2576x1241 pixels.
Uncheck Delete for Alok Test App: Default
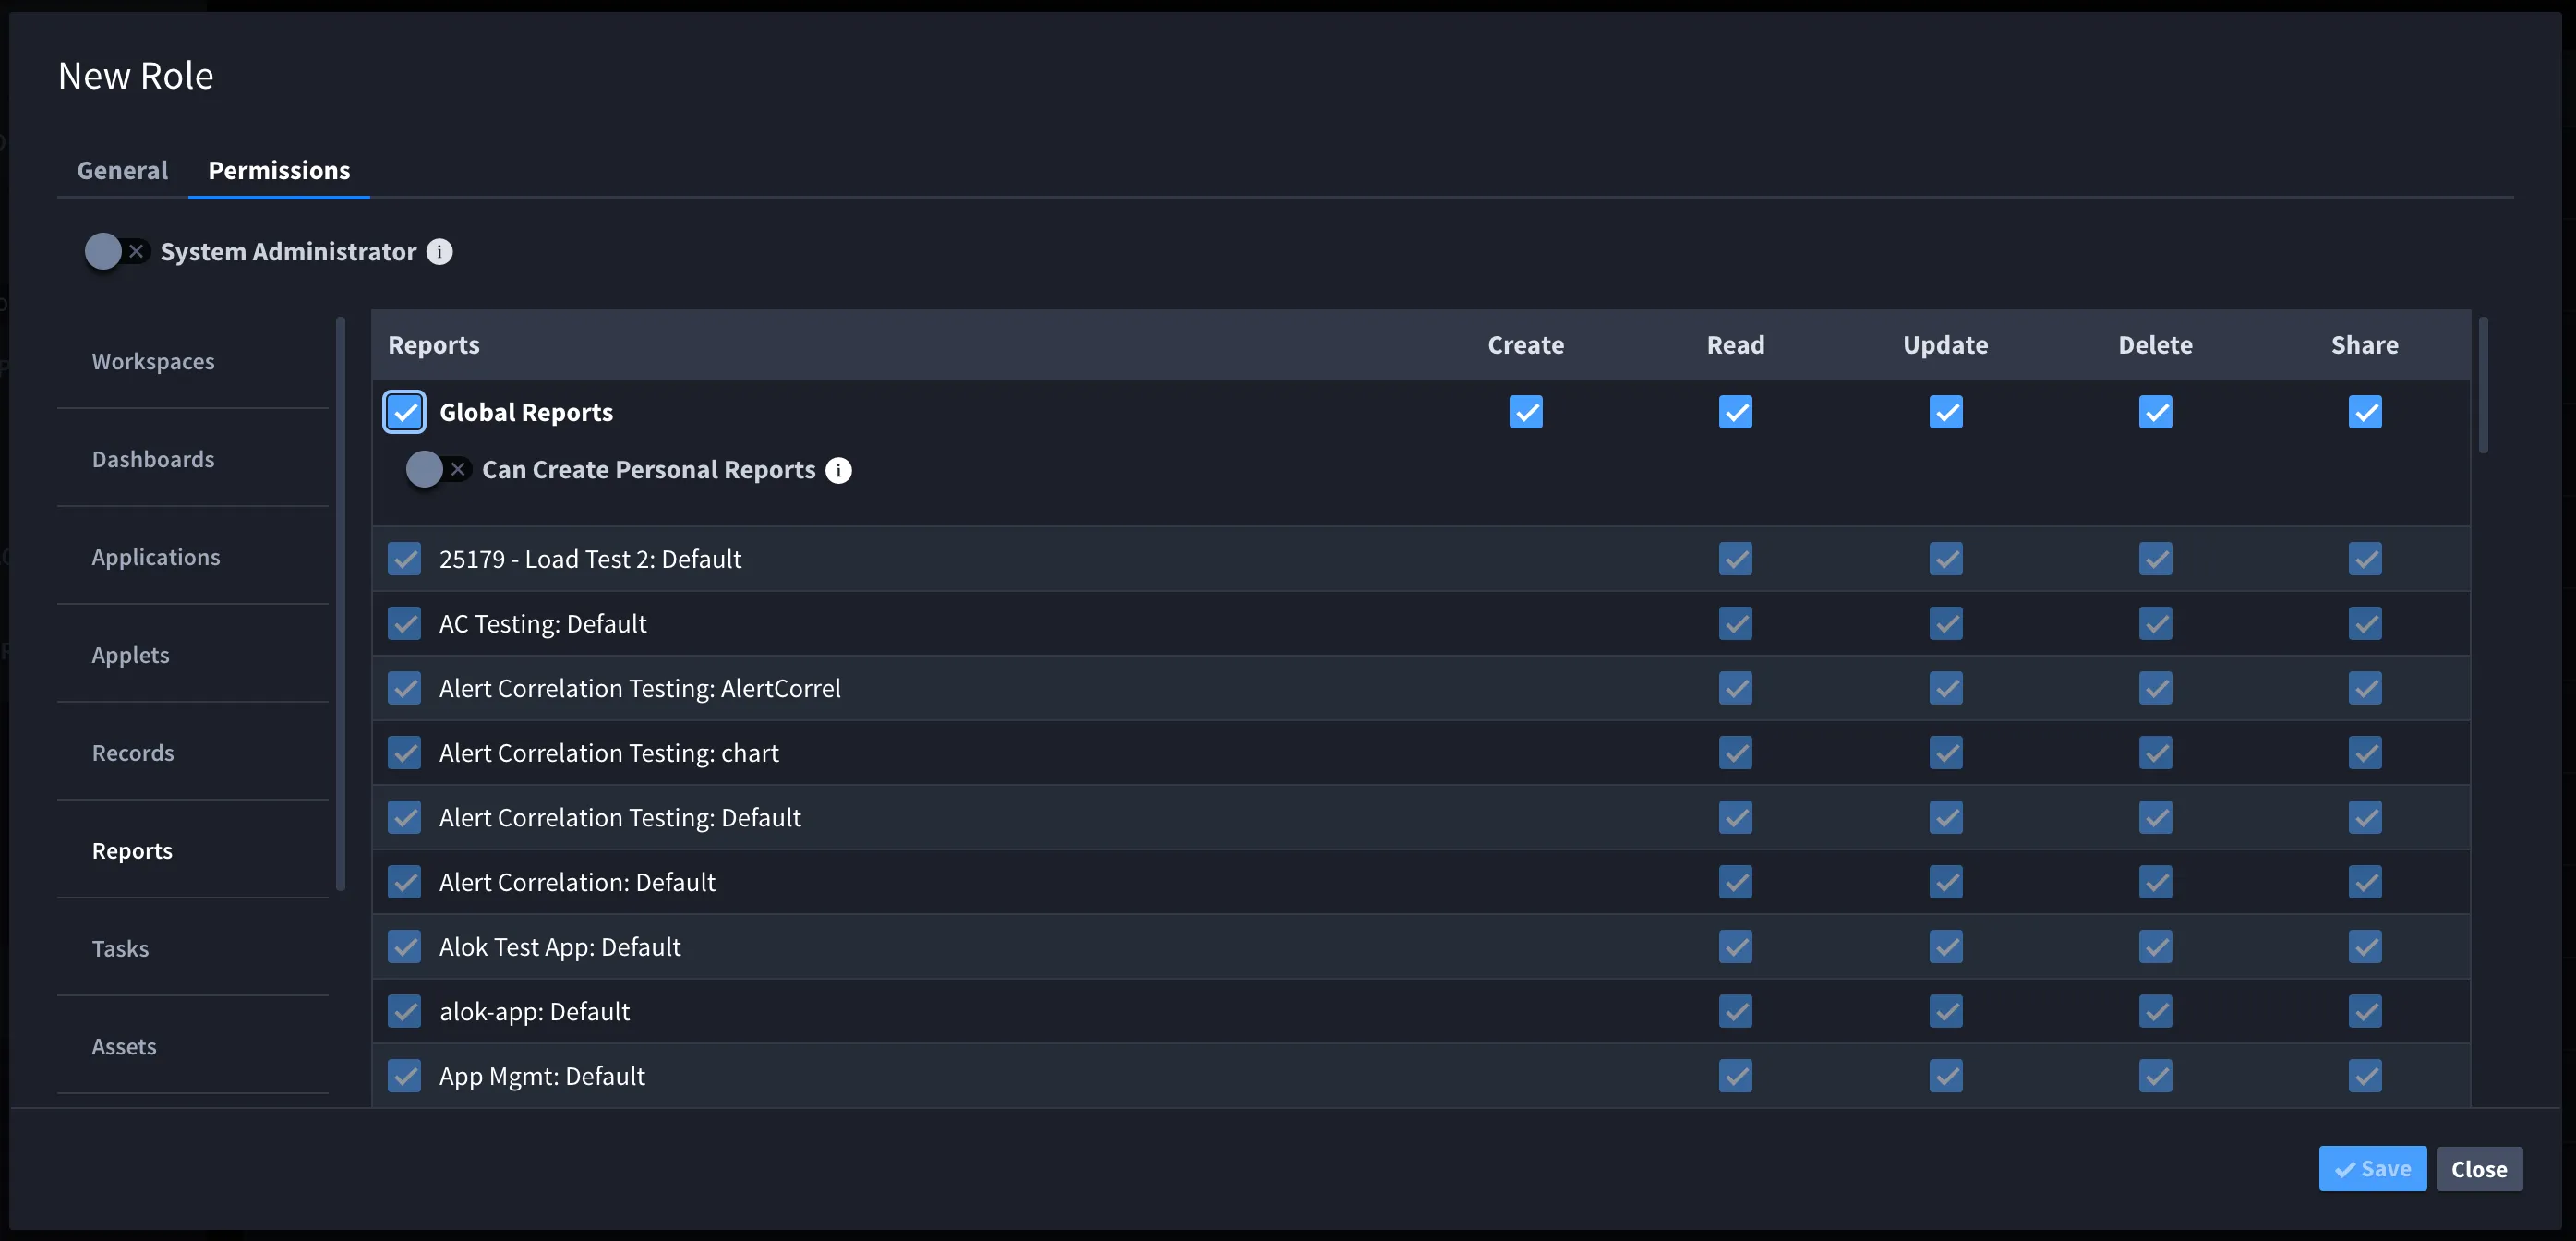tap(2155, 947)
